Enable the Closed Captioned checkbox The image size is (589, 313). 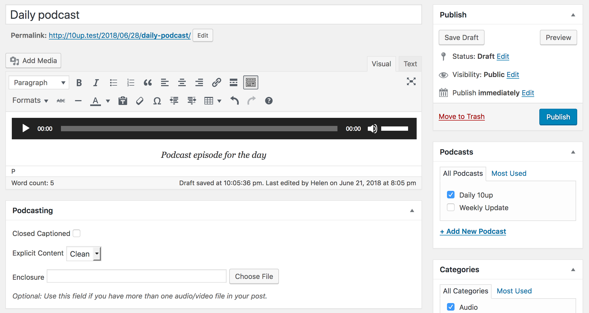pyautogui.click(x=77, y=233)
